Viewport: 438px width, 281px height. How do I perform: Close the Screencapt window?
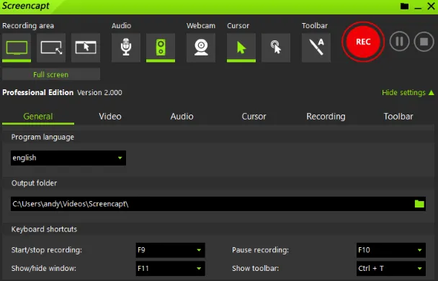[x=431, y=6]
